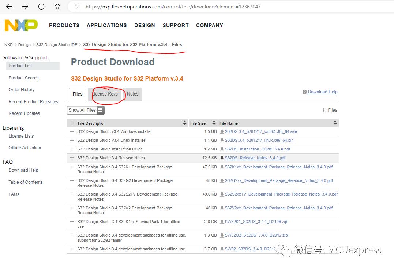The image size is (394, 268).
Task: Sort by File Description column arrows
Action: click(x=185, y=123)
